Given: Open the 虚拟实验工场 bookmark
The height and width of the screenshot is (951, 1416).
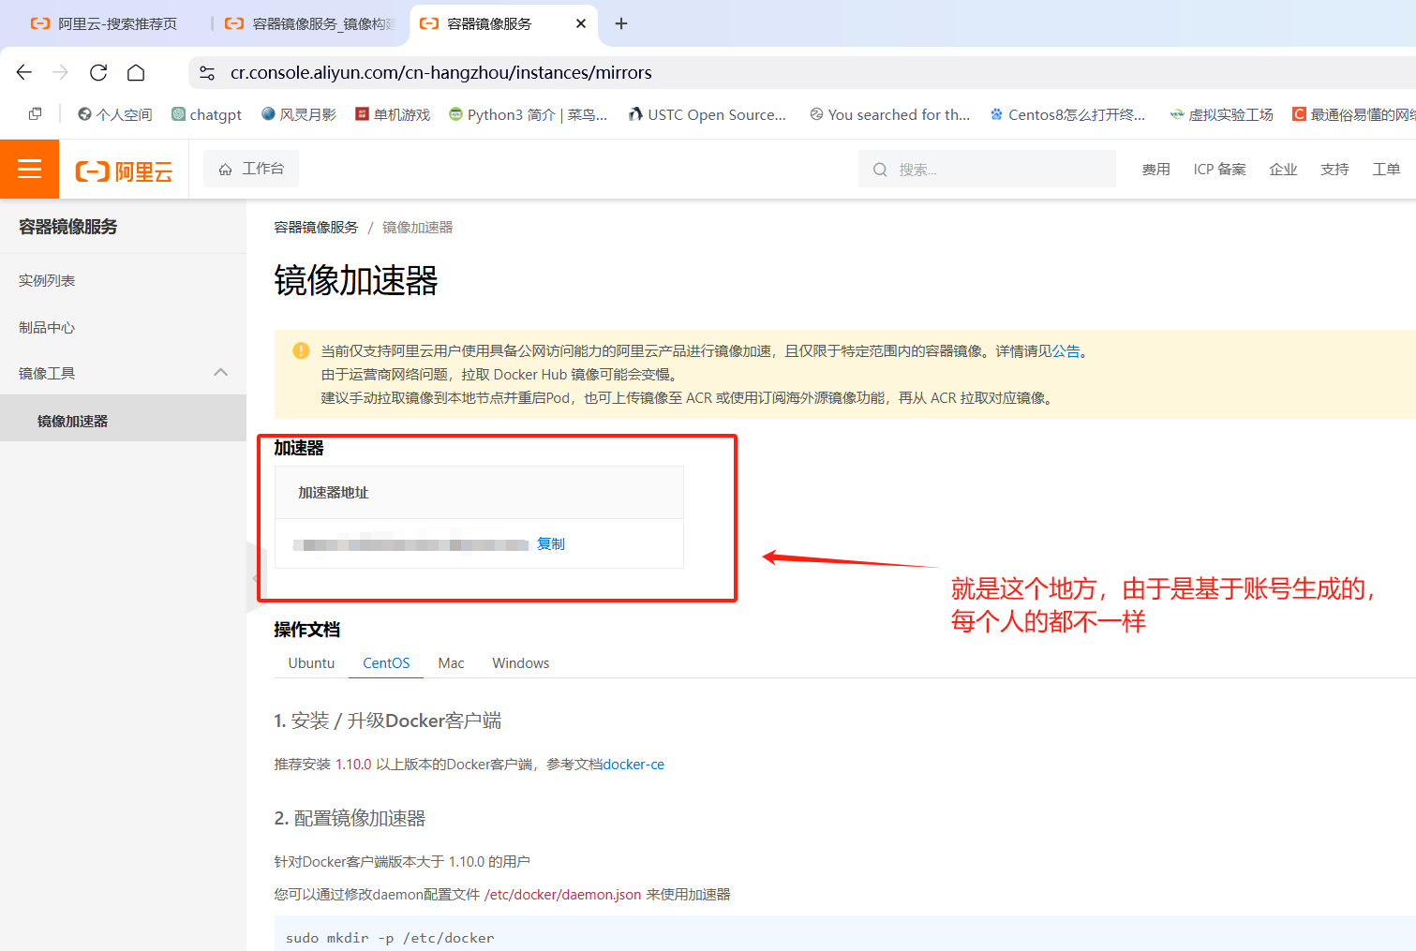Looking at the screenshot, I should point(1221,114).
